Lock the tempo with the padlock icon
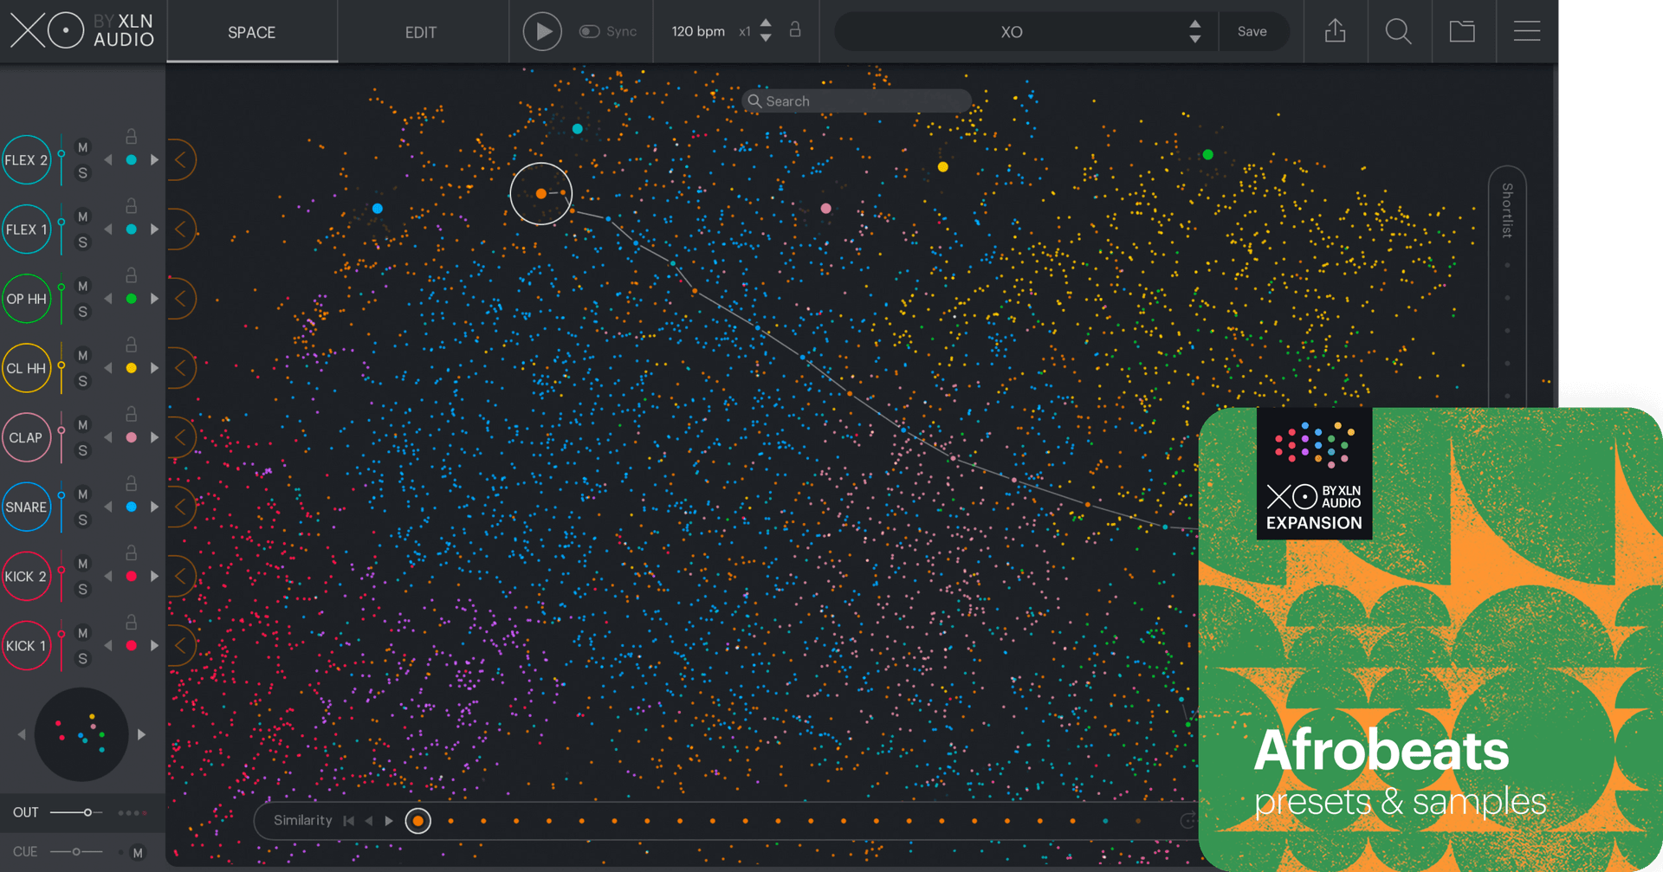Screen dimensions: 1663x872 (x=795, y=30)
